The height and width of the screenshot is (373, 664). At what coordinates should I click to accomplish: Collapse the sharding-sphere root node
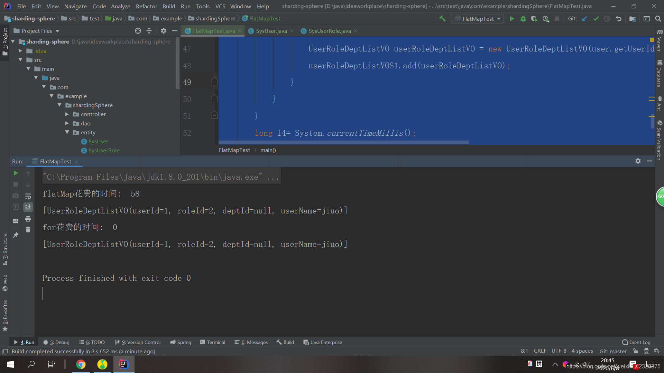13,41
